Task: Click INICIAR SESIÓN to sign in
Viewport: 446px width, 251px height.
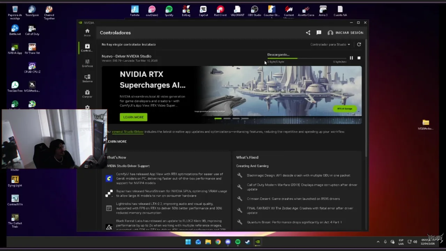Action: point(345,33)
